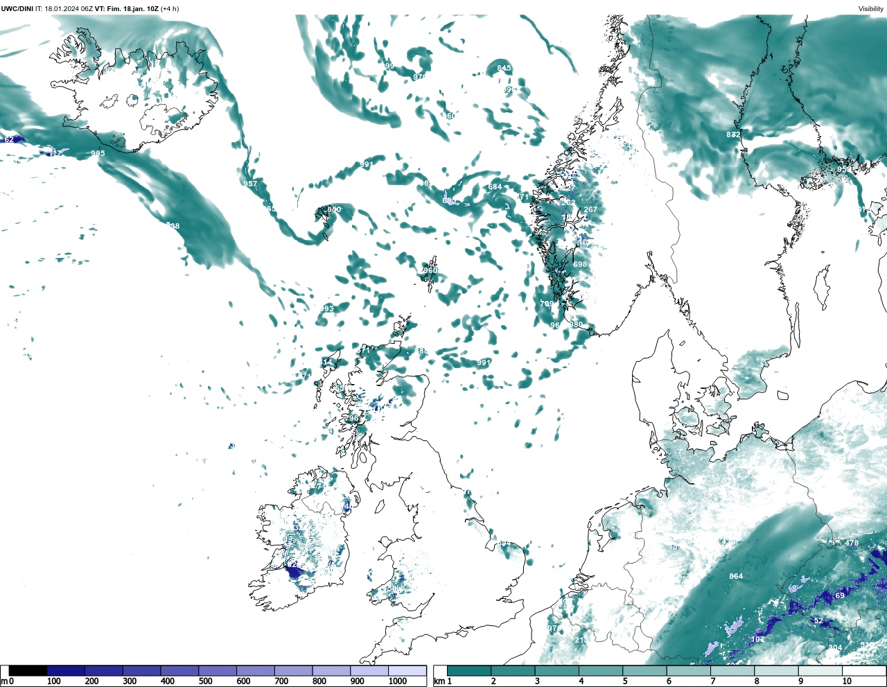Click the black 0–100 m legend swatch
Viewport: 887px width, 687px height.
(28, 671)
